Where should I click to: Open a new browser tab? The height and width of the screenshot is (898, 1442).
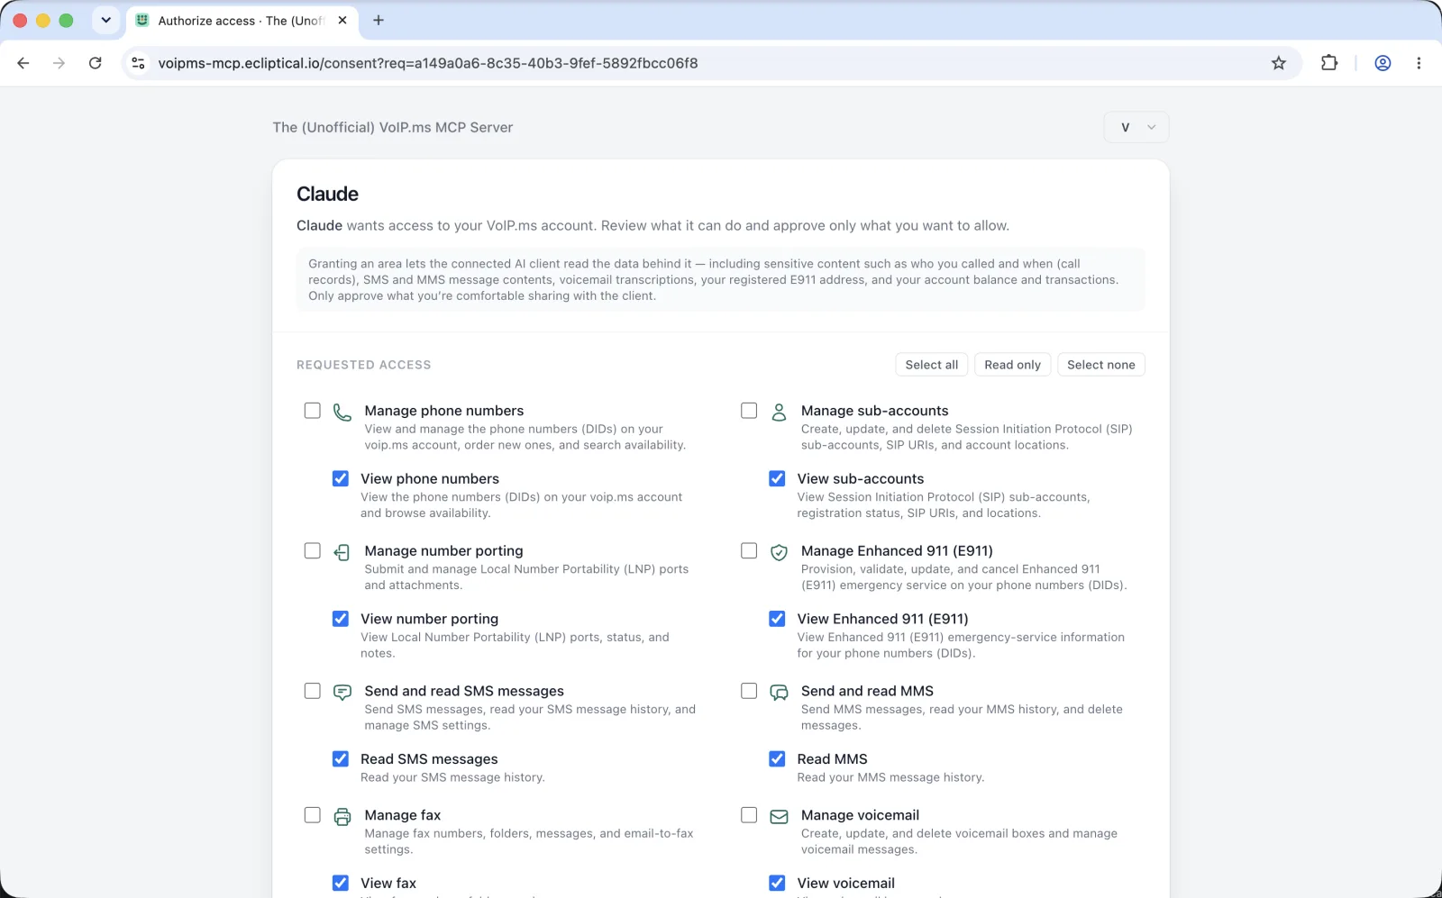click(379, 20)
